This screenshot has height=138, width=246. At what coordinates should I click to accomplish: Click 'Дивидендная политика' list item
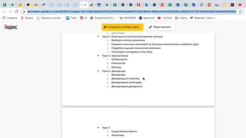pyautogui.click(x=125, y=78)
